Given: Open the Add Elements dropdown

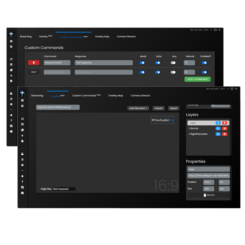Looking at the screenshot, I should (x=138, y=108).
